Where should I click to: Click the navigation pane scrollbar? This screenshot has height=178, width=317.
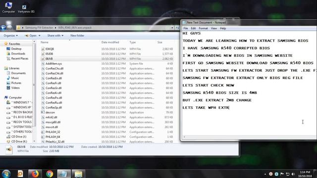tap(34, 85)
